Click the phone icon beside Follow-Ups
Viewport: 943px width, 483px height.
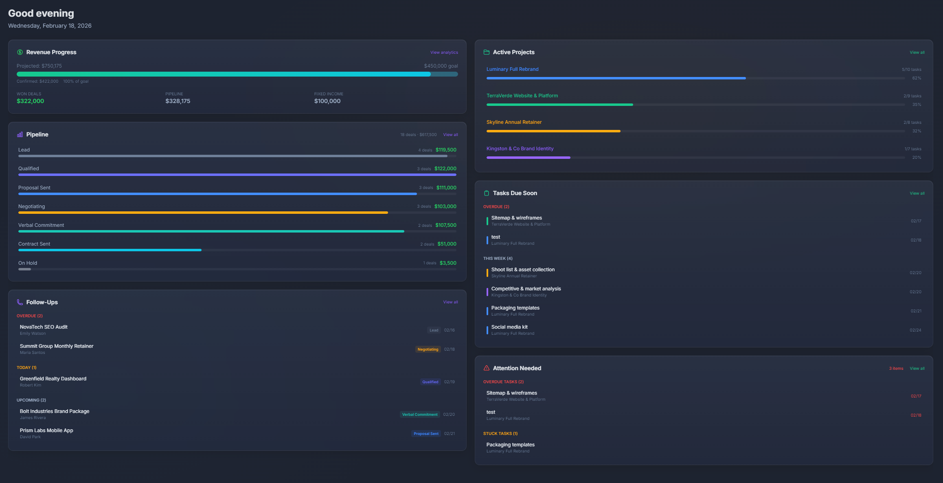20,302
